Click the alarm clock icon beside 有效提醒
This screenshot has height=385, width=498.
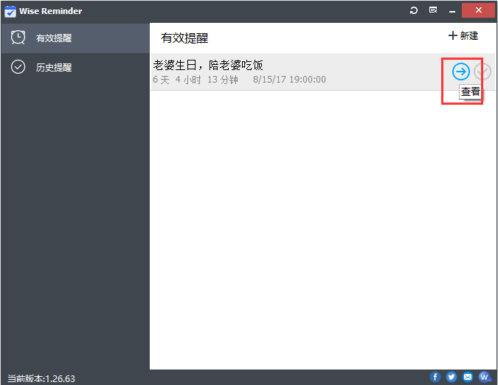point(18,38)
